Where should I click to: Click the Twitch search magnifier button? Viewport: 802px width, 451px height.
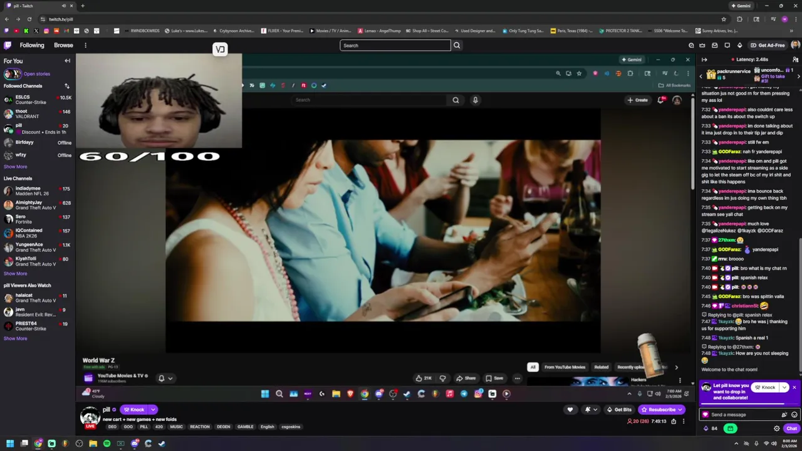pos(457,45)
